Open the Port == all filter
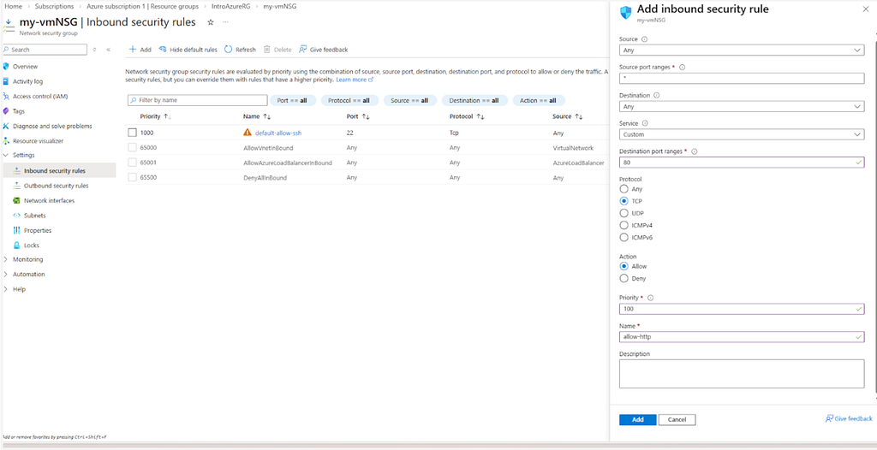Viewport: 877px width, 450px height. pos(293,101)
